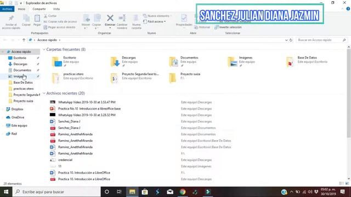This screenshot has height=197, width=351.
Task: Select Practica No.10 Introduccion a libreoffice base
Action: coord(89,108)
